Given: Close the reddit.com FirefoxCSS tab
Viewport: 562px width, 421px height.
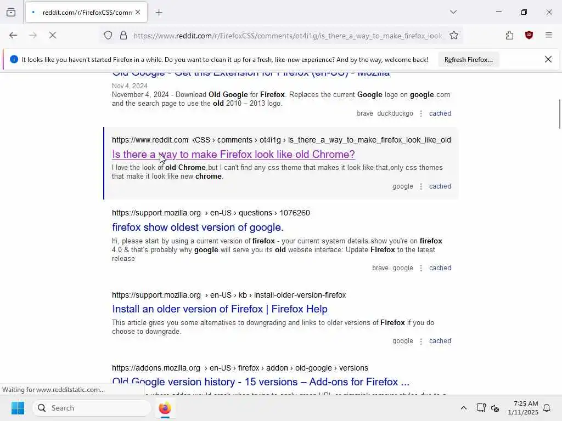Looking at the screenshot, I should [138, 12].
